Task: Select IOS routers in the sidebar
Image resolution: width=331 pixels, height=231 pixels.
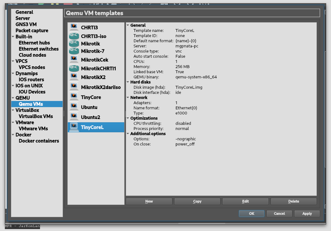Action: [31, 79]
